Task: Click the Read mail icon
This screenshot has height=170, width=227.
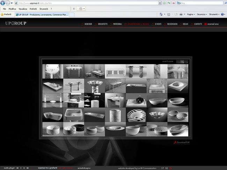Action: 176,14
